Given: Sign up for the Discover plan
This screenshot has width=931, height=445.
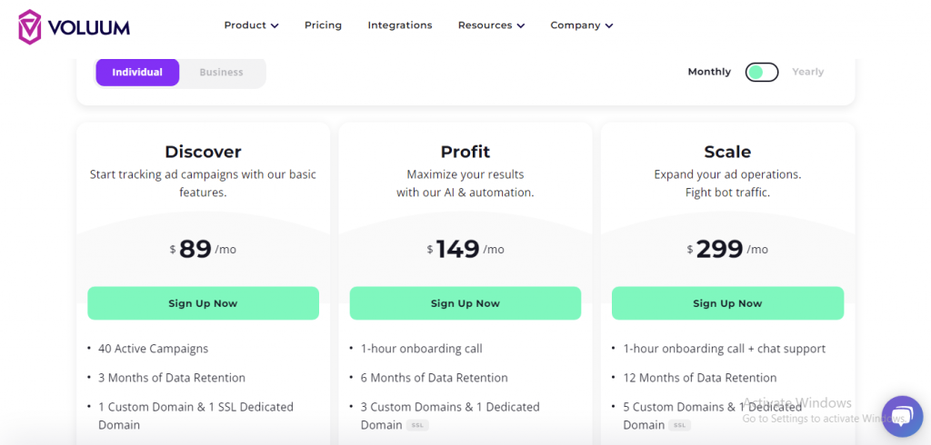Looking at the screenshot, I should click(x=203, y=303).
